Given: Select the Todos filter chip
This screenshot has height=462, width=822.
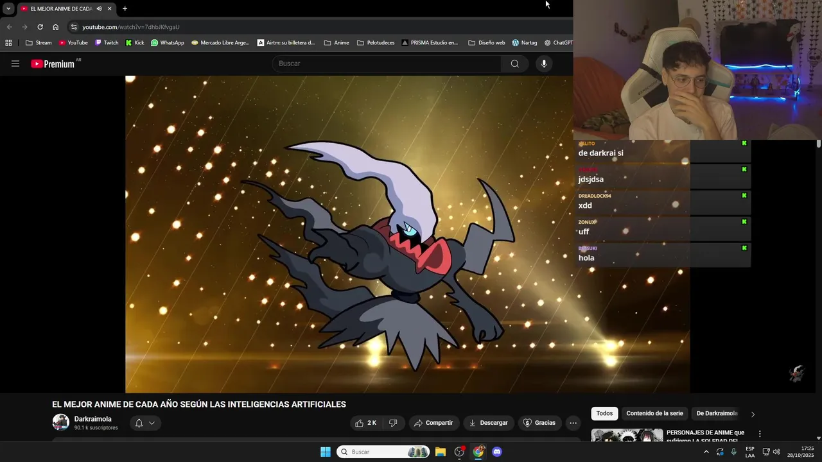Looking at the screenshot, I should 604,414.
